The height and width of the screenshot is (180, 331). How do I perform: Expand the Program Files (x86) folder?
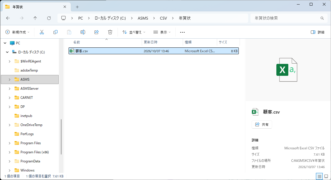(x=9, y=152)
